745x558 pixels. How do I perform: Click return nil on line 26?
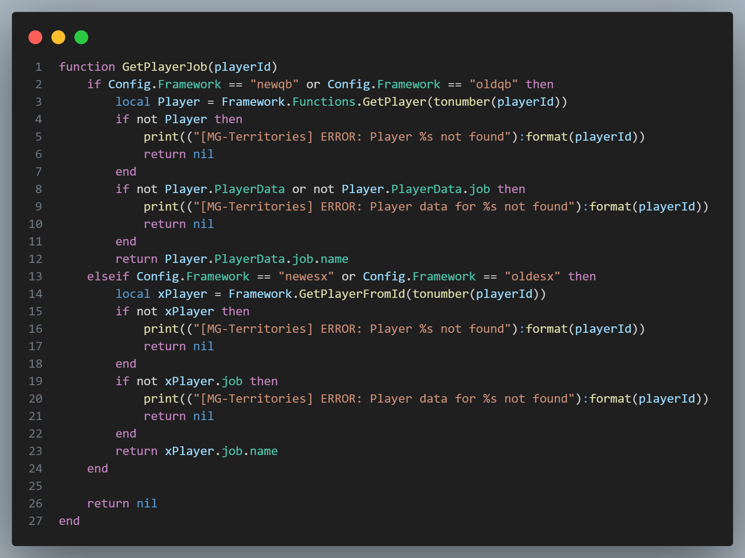[122, 504]
